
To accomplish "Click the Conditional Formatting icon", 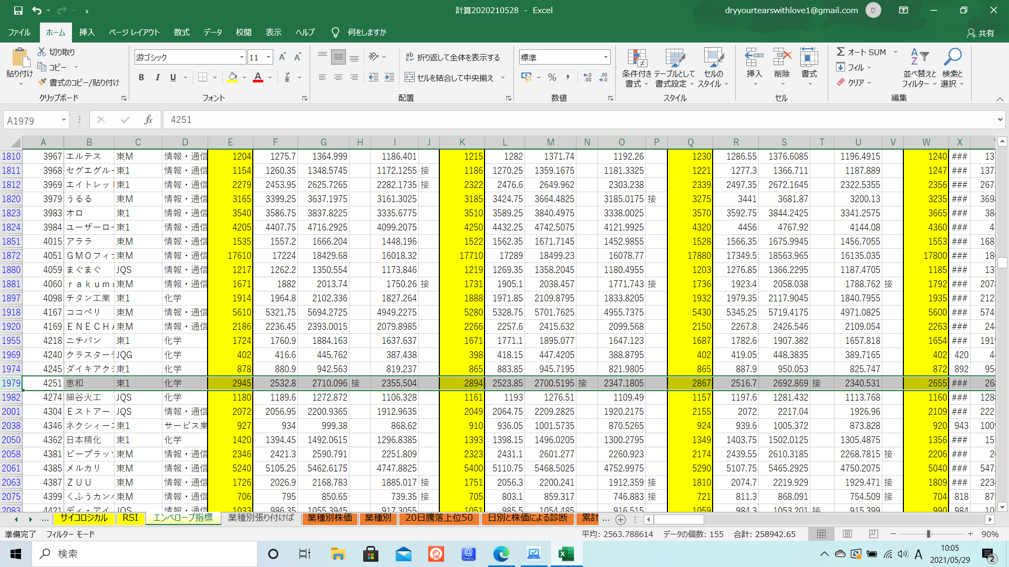I will coord(636,59).
